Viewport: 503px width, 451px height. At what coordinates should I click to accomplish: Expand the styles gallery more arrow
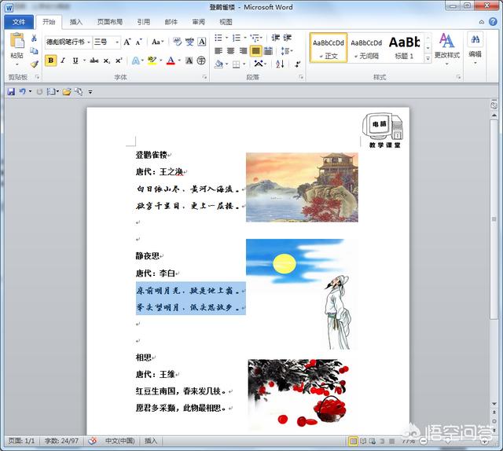tap(428, 58)
